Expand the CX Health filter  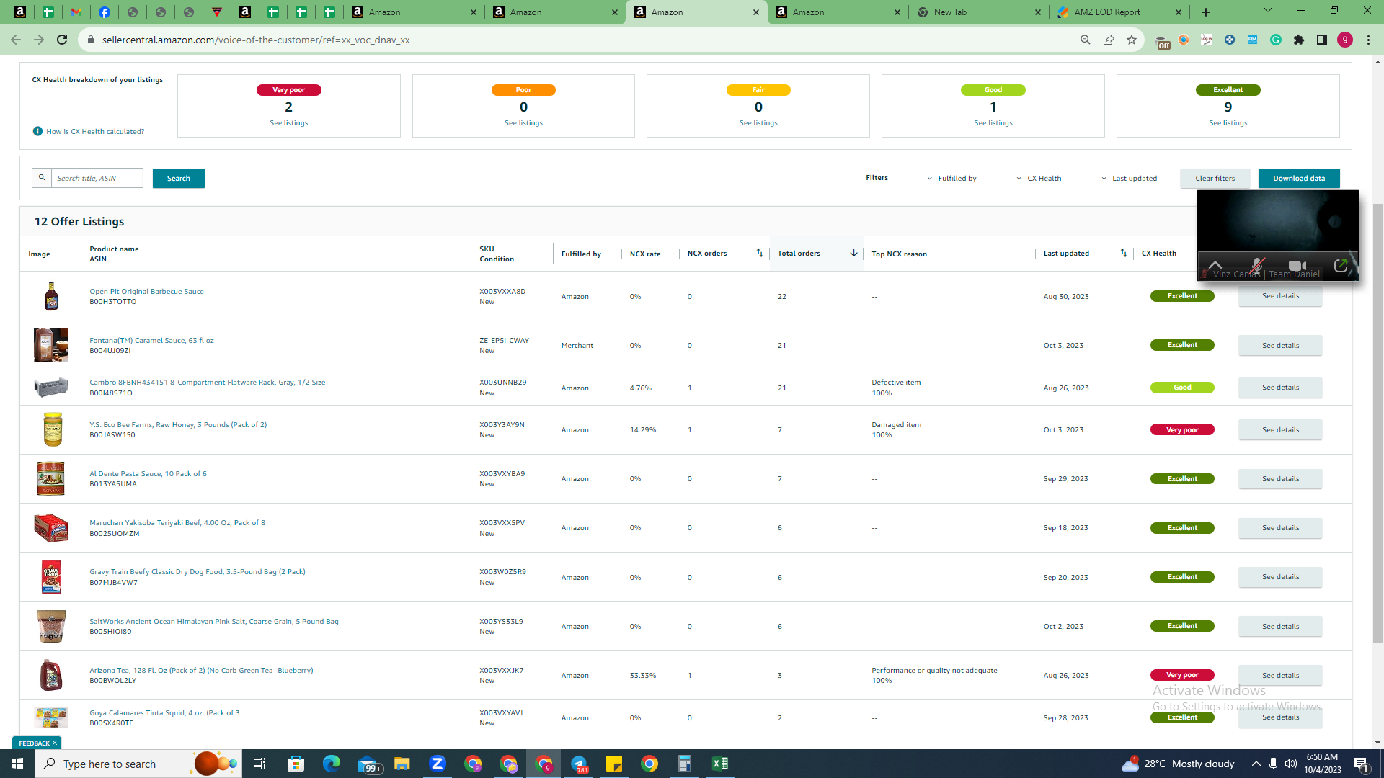click(1039, 179)
